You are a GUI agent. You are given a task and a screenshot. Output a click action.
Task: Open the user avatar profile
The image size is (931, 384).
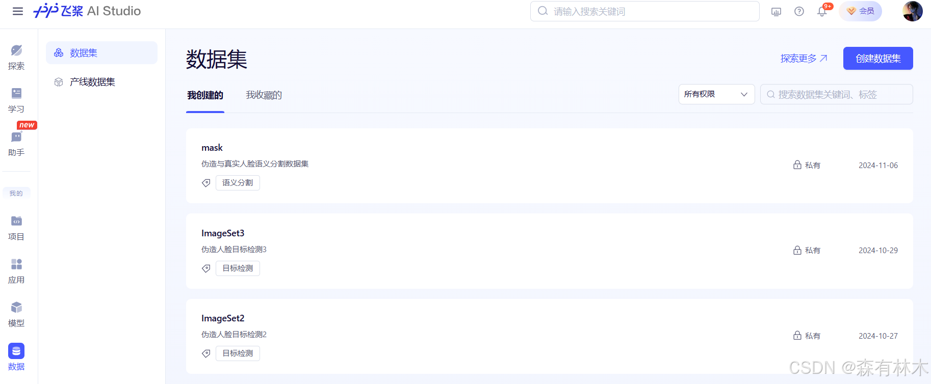[912, 11]
